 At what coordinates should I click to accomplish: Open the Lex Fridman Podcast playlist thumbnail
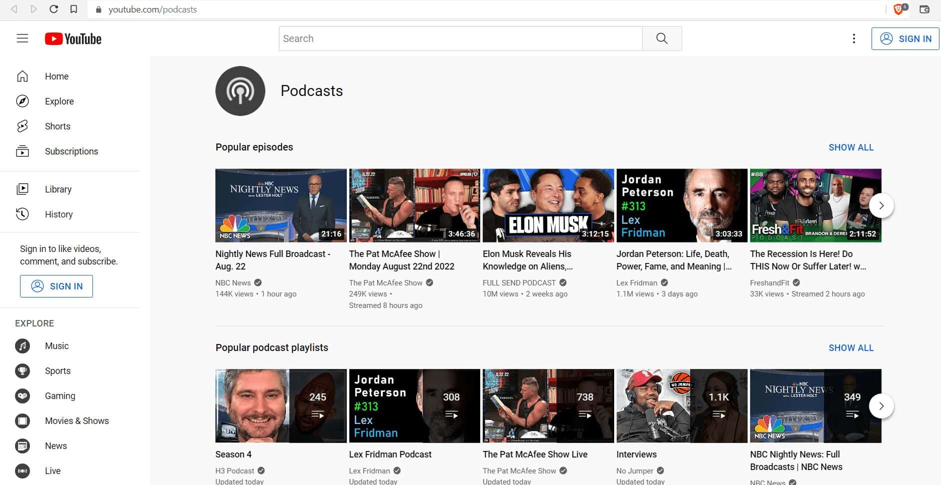point(414,406)
